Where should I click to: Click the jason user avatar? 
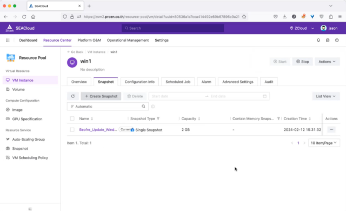point(323,28)
